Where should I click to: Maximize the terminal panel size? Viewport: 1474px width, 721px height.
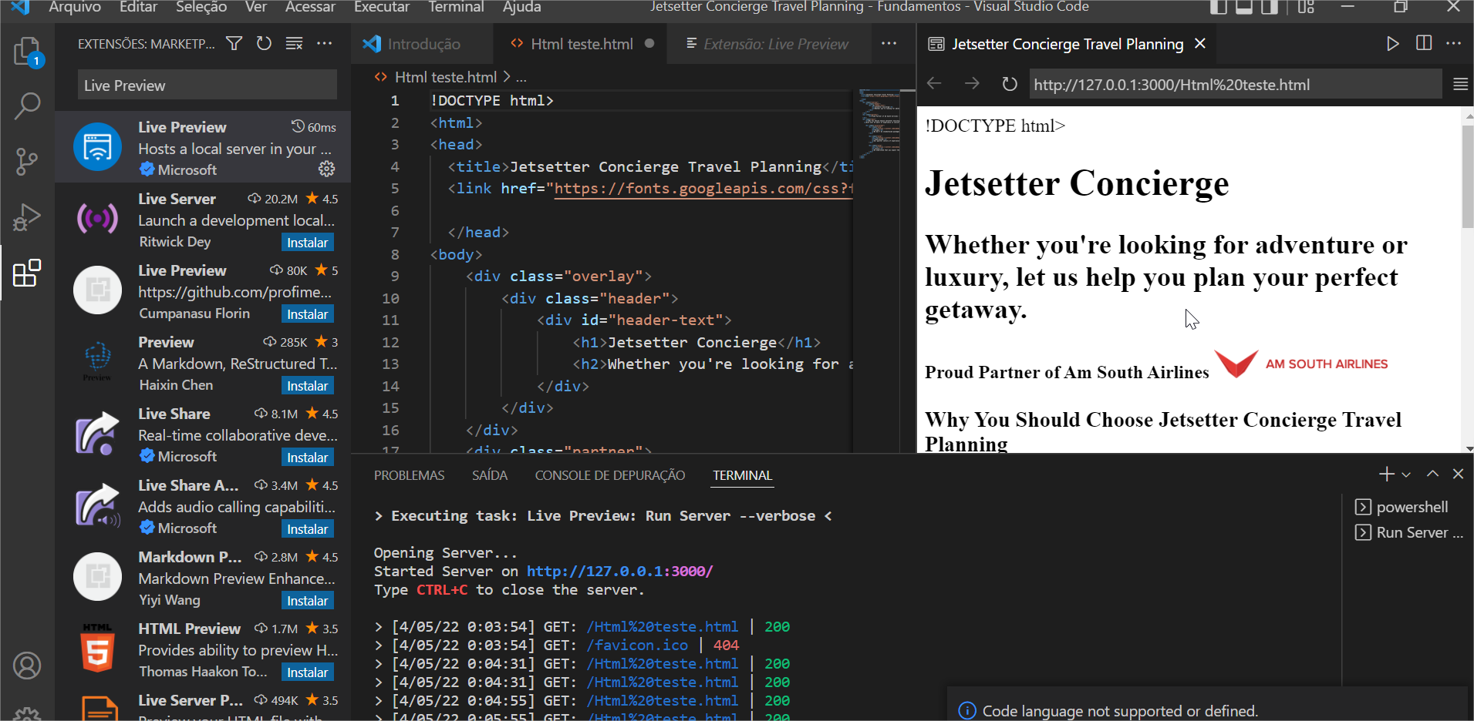pyautogui.click(x=1432, y=475)
